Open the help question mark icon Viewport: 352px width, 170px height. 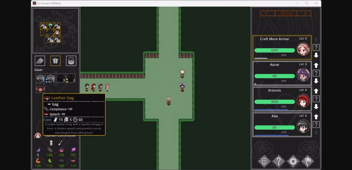[279, 161]
